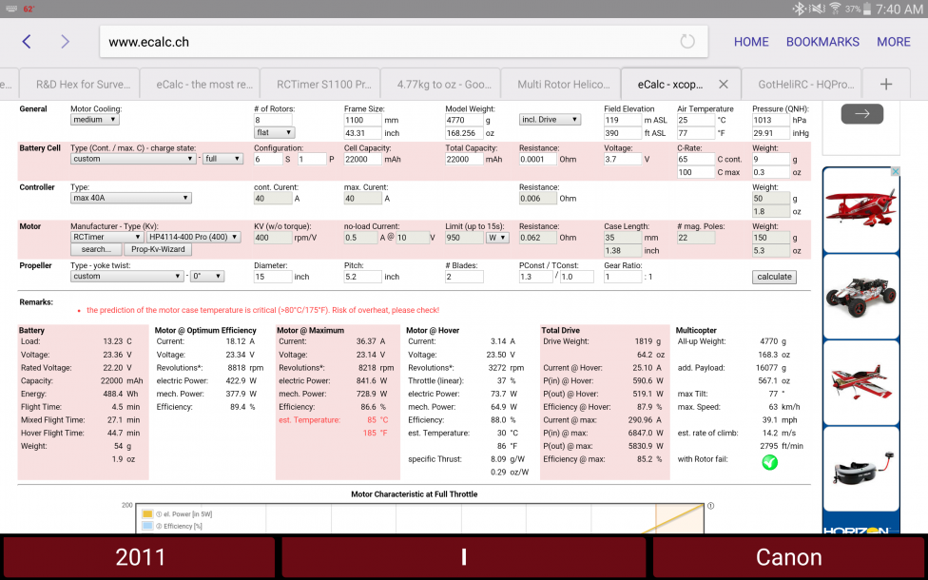
Task: Switch to the GotHeliRC tab
Action: (802, 84)
